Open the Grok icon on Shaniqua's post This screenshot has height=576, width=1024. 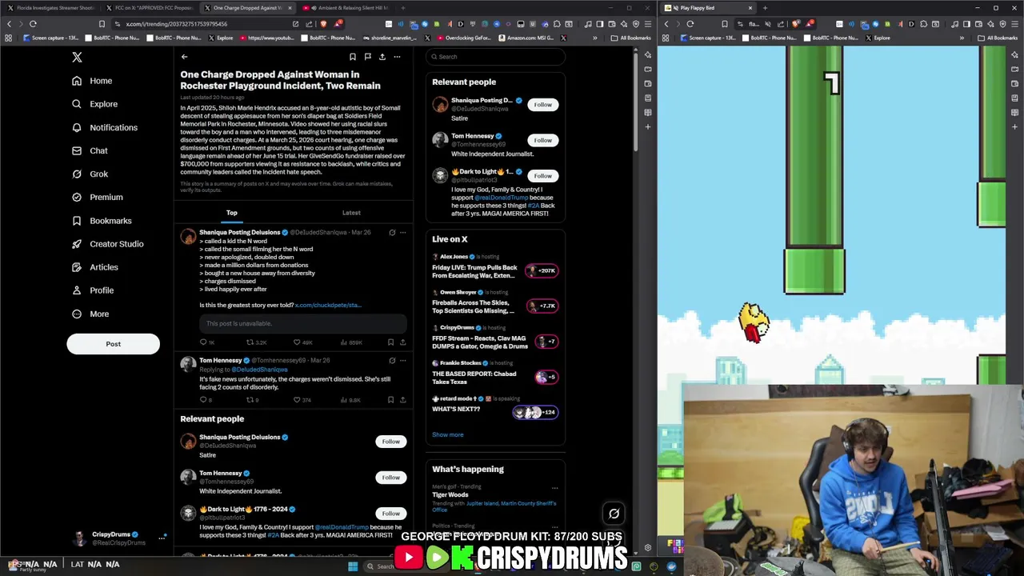(x=392, y=233)
